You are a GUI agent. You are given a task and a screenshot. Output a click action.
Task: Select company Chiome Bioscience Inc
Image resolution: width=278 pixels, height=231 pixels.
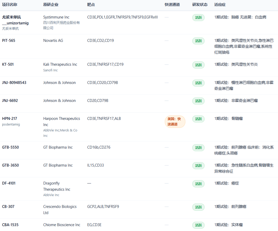click(x=62, y=225)
